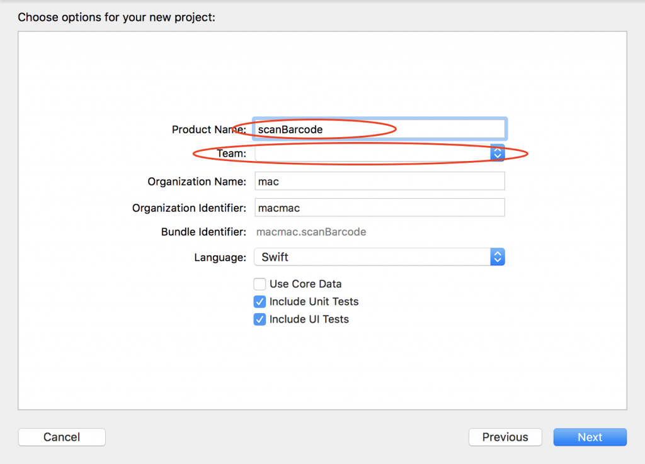Open the Language dropdown showing Swift

point(379,257)
